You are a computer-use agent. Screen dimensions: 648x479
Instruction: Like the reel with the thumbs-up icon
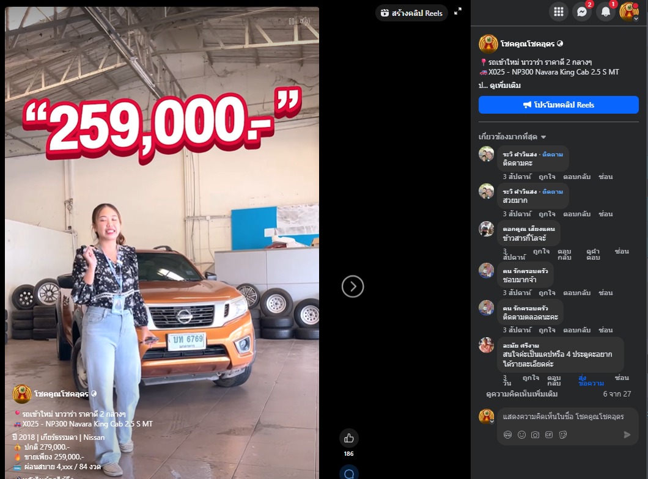point(349,438)
